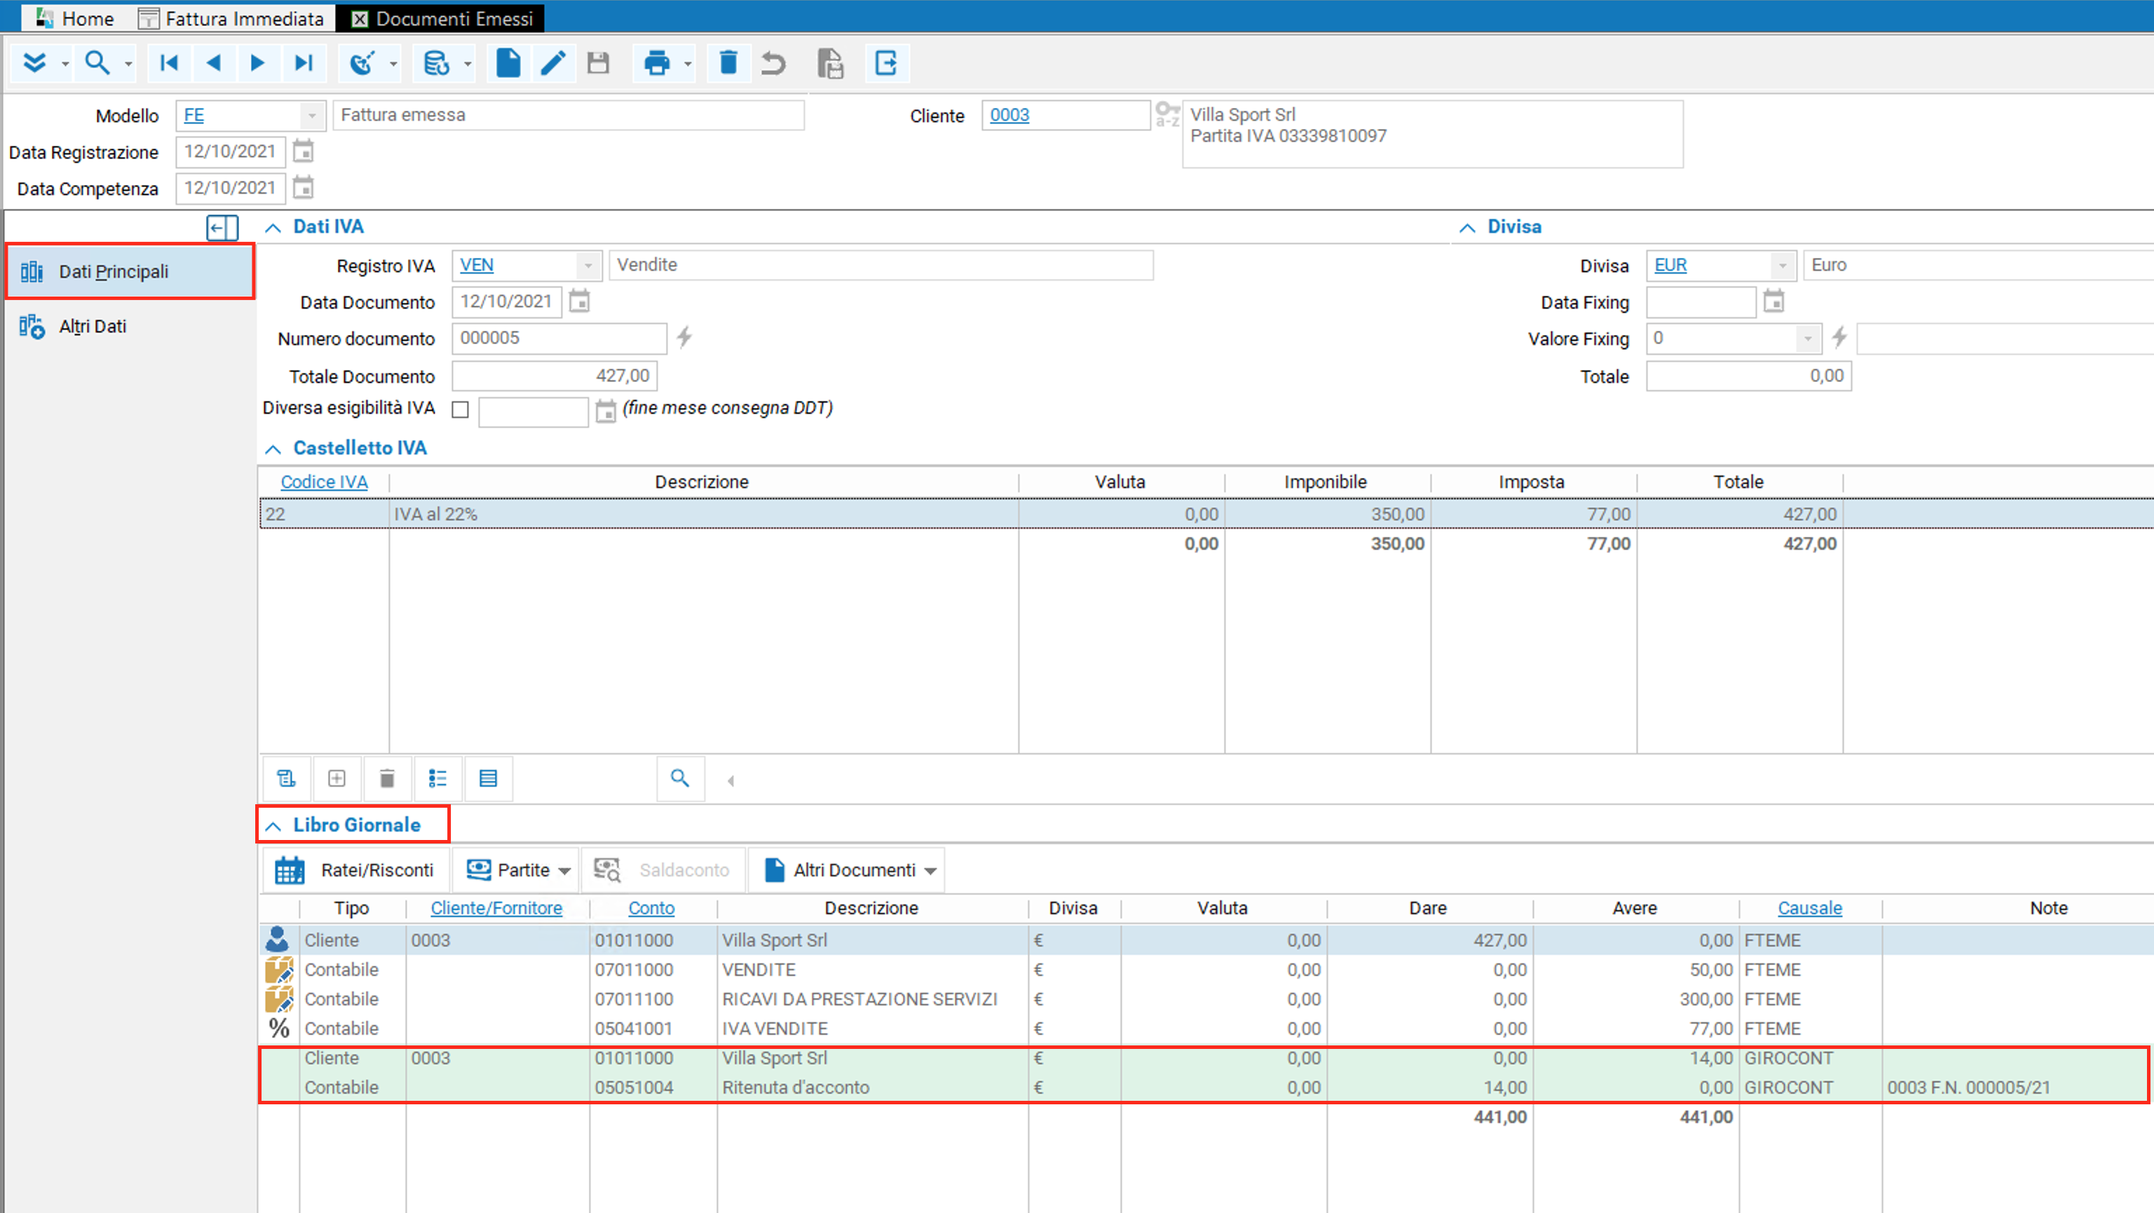
Task: Click the pencil edit document icon
Action: pyautogui.click(x=553, y=62)
